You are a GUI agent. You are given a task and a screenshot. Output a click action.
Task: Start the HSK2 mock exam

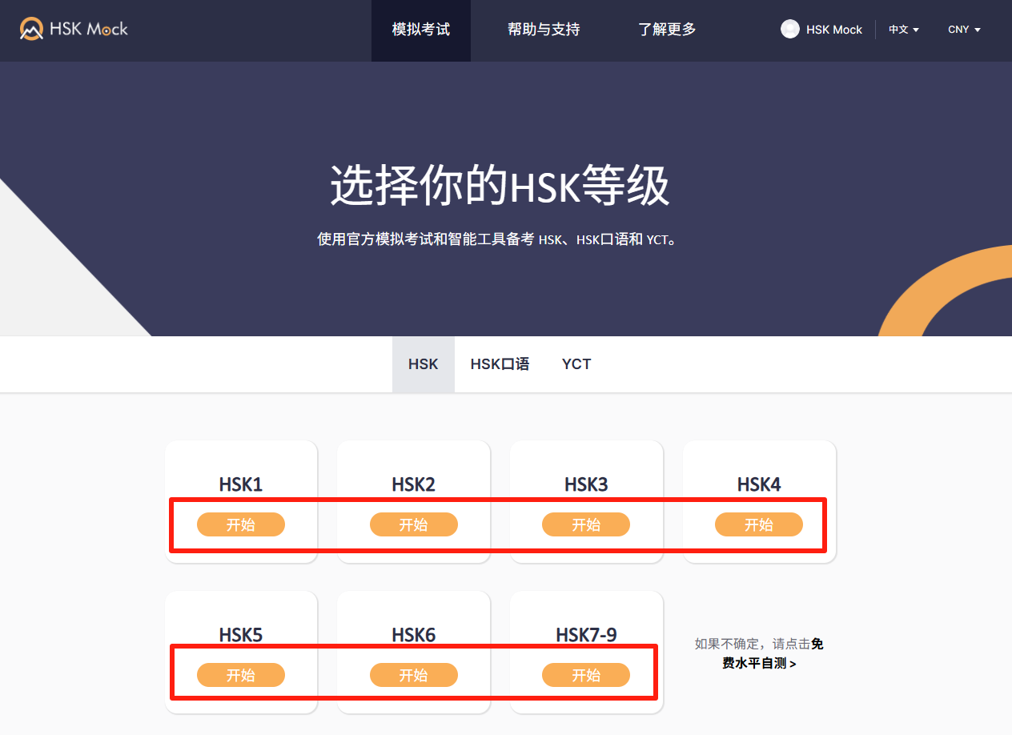point(414,524)
